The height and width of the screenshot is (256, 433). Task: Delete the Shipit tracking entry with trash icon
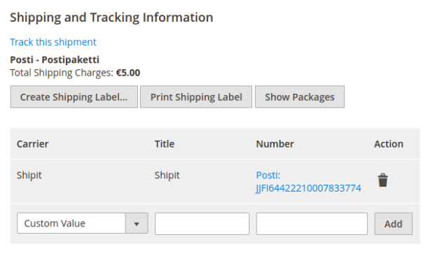tap(383, 180)
